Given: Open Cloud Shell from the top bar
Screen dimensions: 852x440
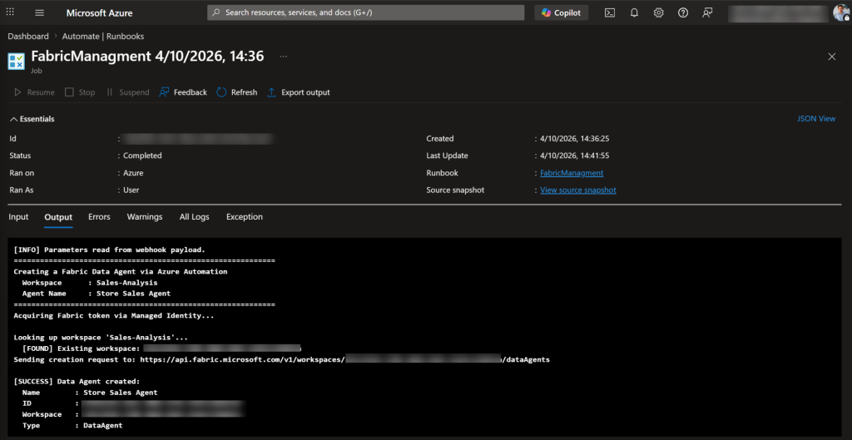Looking at the screenshot, I should coord(610,13).
